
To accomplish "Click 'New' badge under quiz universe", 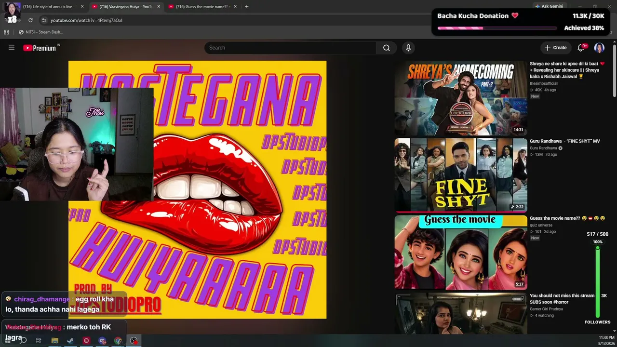I will tap(535, 238).
